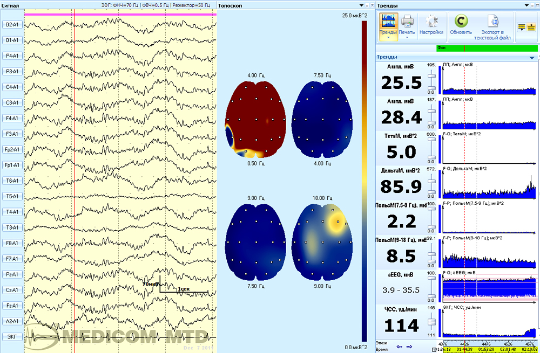
Task: Click the ДельтаМ trend graph
Action: (489, 183)
